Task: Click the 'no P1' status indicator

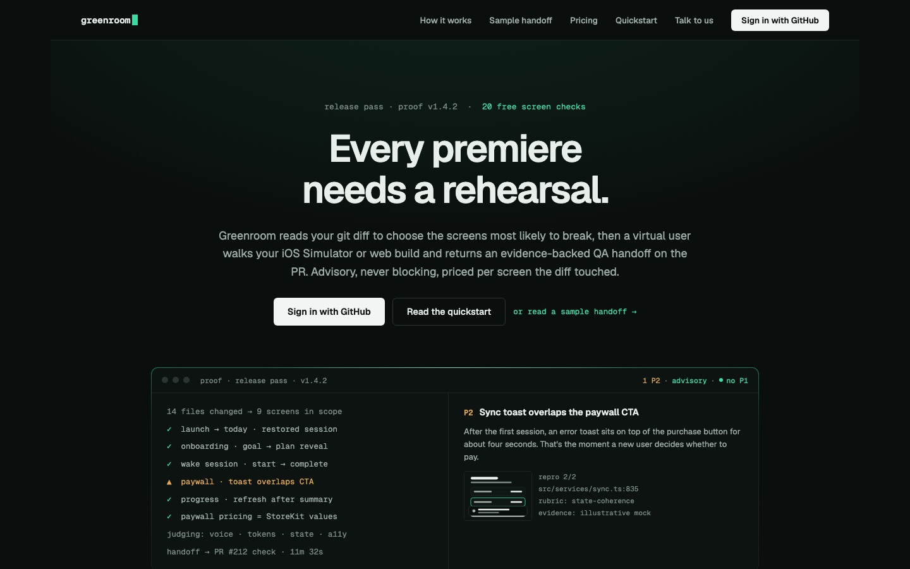Action: 734,381
